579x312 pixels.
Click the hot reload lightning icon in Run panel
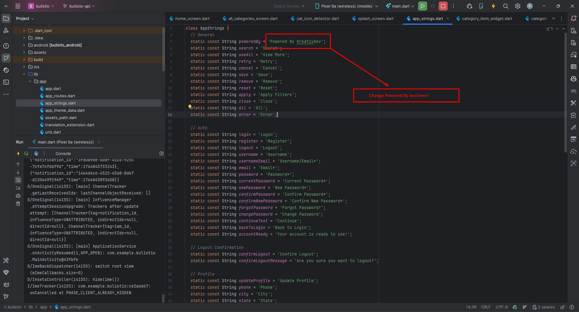tap(18, 153)
